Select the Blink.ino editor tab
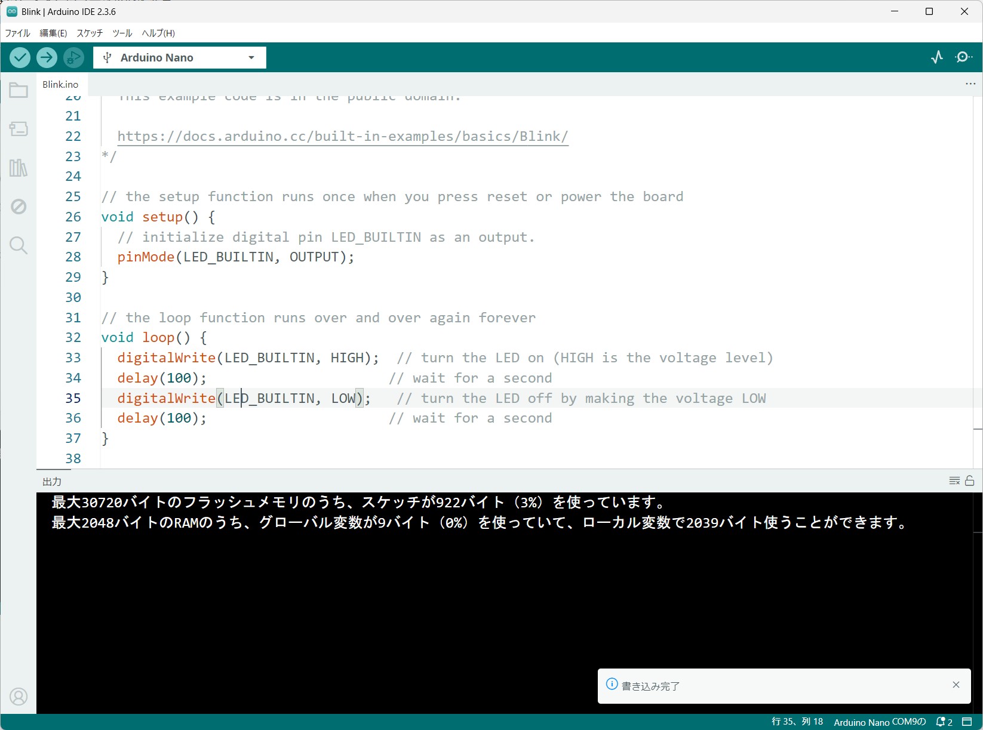This screenshot has height=730, width=983. click(60, 84)
